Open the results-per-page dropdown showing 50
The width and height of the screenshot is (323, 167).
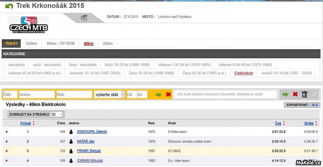point(56,114)
